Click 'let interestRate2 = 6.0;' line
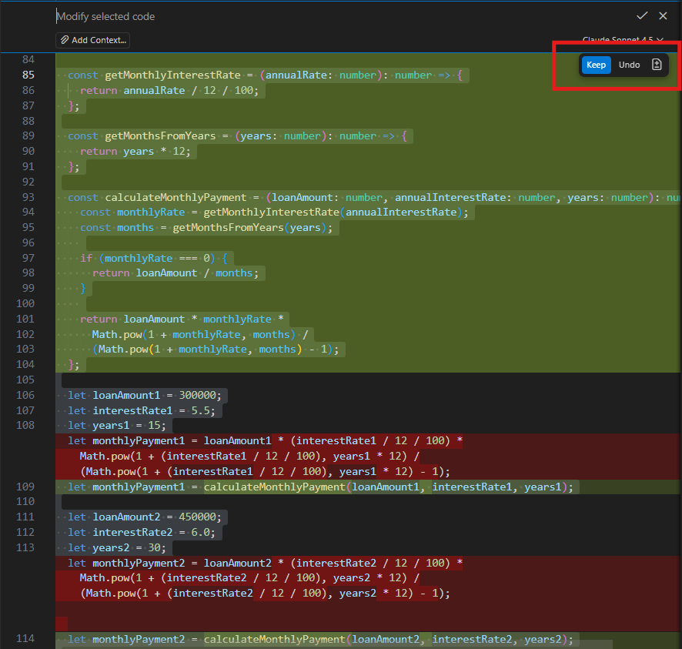 tap(142, 533)
